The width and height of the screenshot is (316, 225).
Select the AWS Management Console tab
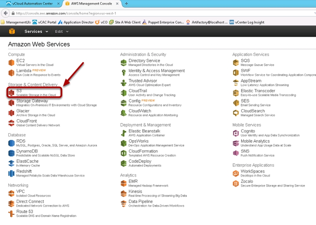coord(92,4)
